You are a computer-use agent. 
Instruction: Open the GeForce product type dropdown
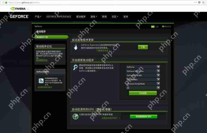click(143, 67)
